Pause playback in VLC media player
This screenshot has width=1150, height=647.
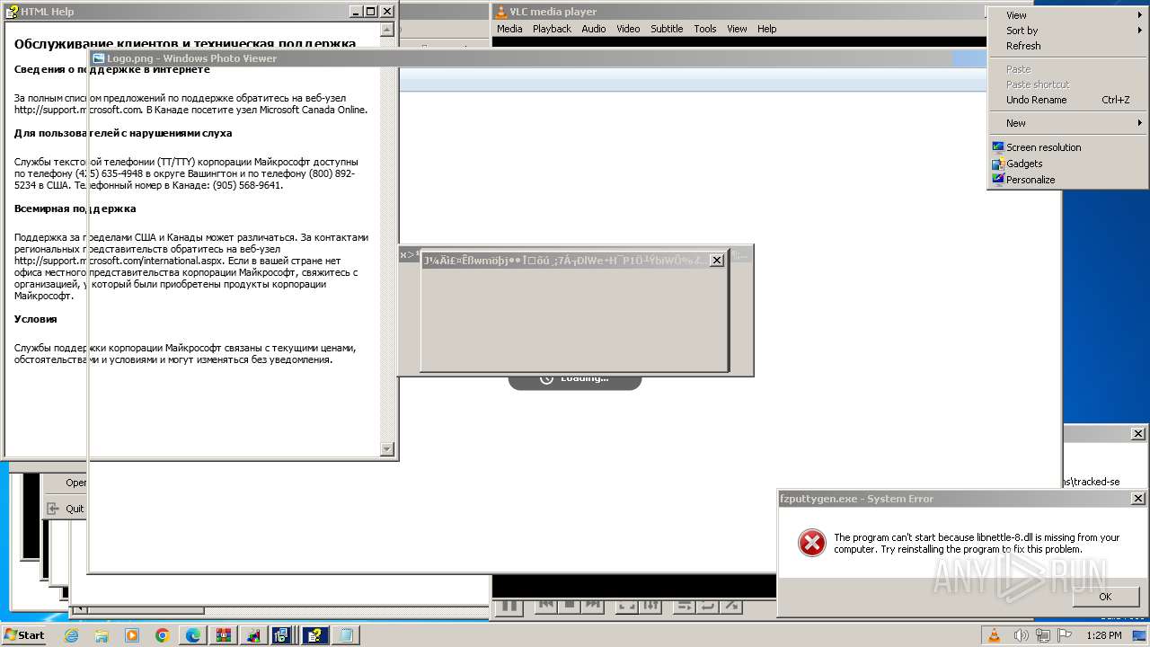509,607
